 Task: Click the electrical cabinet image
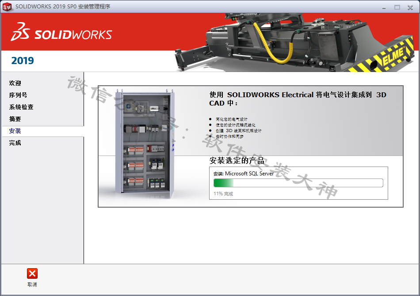click(x=145, y=144)
